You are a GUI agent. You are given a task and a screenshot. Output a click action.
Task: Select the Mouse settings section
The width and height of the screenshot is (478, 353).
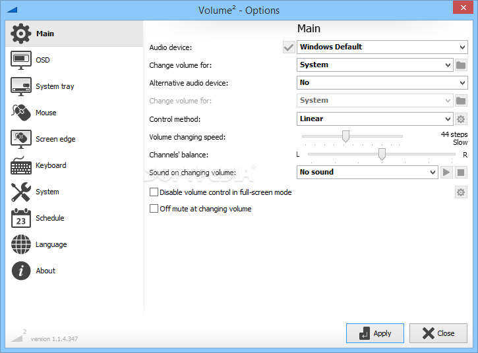(x=46, y=113)
